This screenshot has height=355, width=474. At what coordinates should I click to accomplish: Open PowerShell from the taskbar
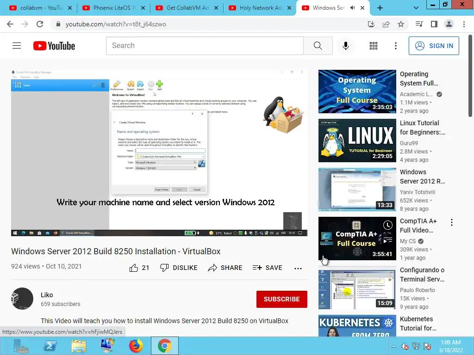click(x=50, y=346)
